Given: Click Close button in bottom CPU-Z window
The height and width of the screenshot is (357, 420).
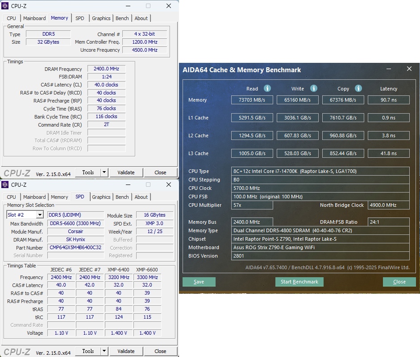Looking at the screenshot, I should pyautogui.click(x=160, y=351).
